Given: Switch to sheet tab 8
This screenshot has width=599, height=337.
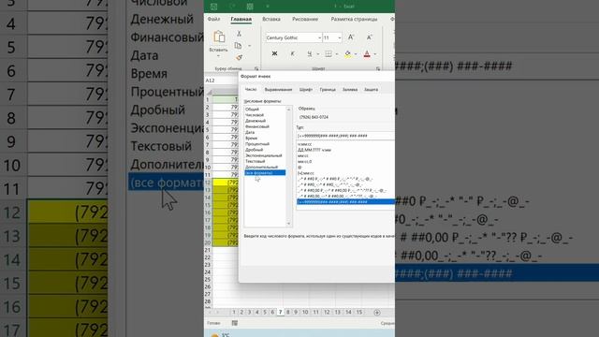Looking at the screenshot, I should 288,313.
